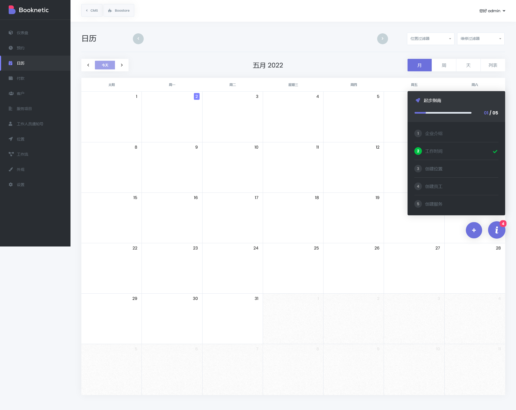Open customers via the group icon

click(11, 94)
